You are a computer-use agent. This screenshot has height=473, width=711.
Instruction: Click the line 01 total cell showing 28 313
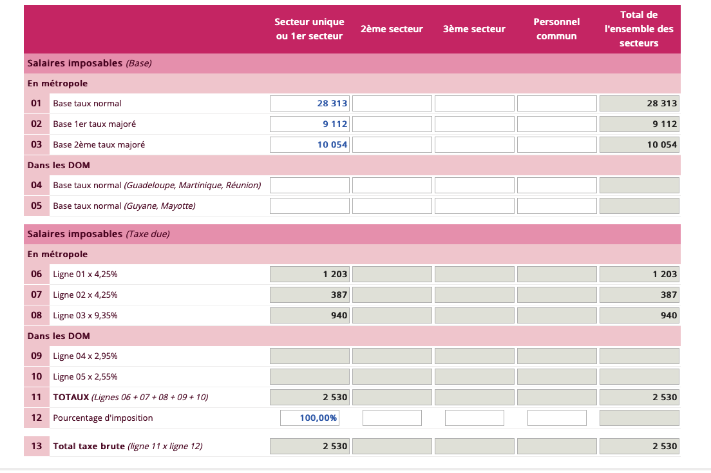639,103
